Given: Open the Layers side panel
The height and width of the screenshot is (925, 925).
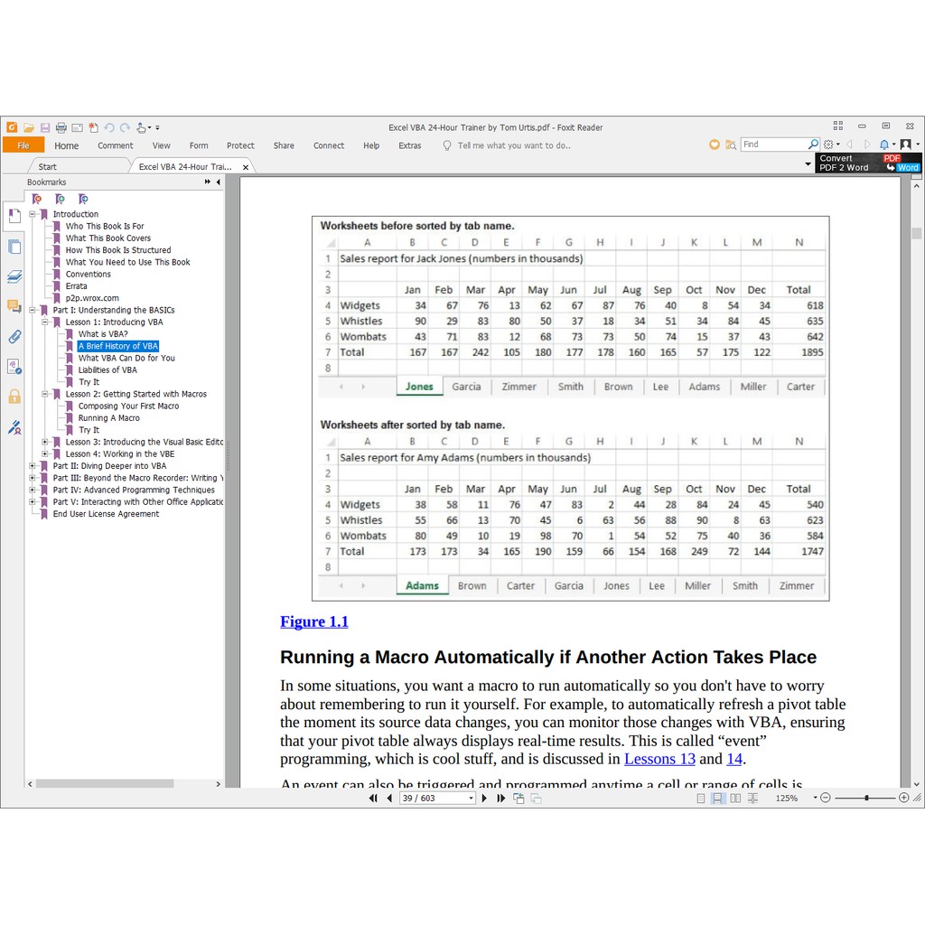Looking at the screenshot, I should coord(14,276).
